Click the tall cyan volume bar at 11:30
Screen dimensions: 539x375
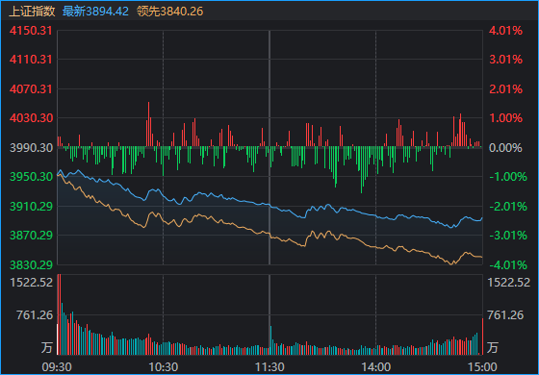click(270, 340)
